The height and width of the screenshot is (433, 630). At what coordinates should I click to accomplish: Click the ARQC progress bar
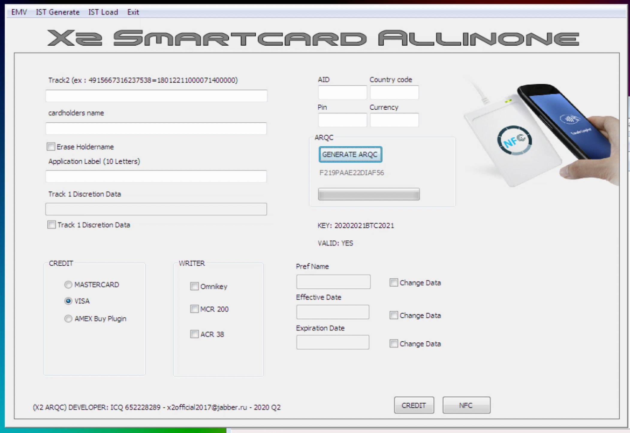coord(369,194)
